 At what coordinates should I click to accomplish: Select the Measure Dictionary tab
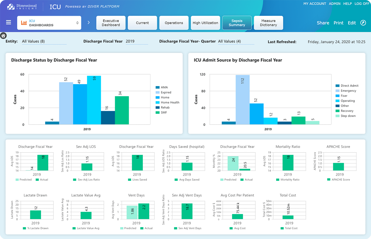pos(268,23)
